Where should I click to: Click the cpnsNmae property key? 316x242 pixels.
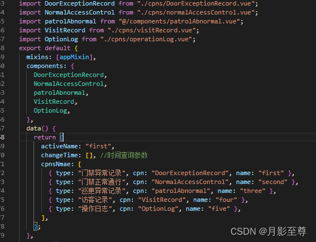point(56,164)
